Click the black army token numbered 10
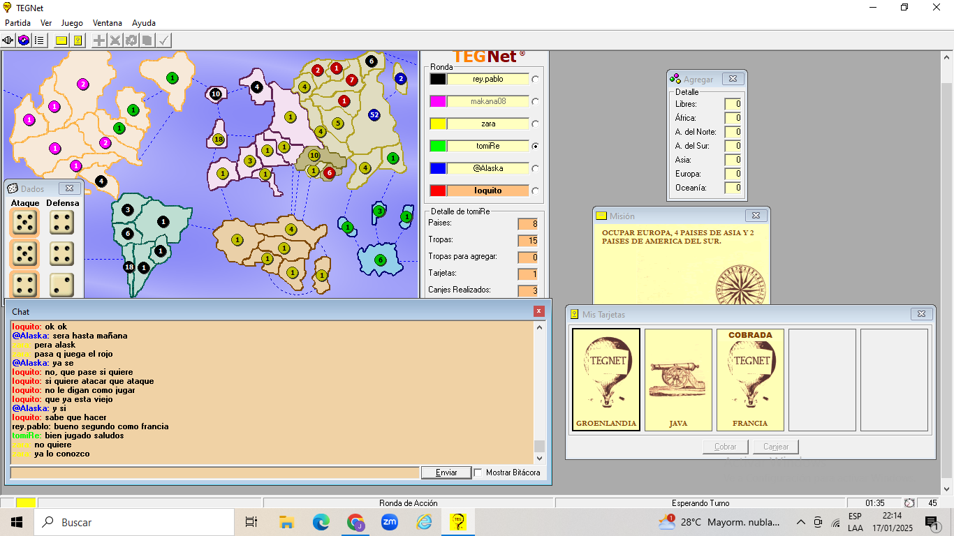The width and height of the screenshot is (954, 536). (x=216, y=94)
